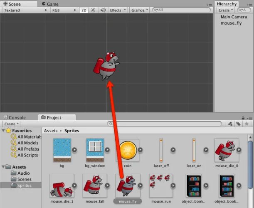
Task: Open the Textured draw mode dropdown
Action: coord(25,10)
